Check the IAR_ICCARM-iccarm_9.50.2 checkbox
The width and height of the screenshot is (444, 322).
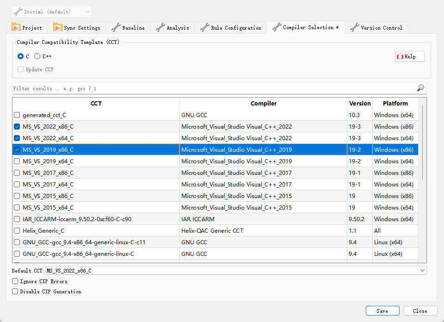click(x=17, y=219)
